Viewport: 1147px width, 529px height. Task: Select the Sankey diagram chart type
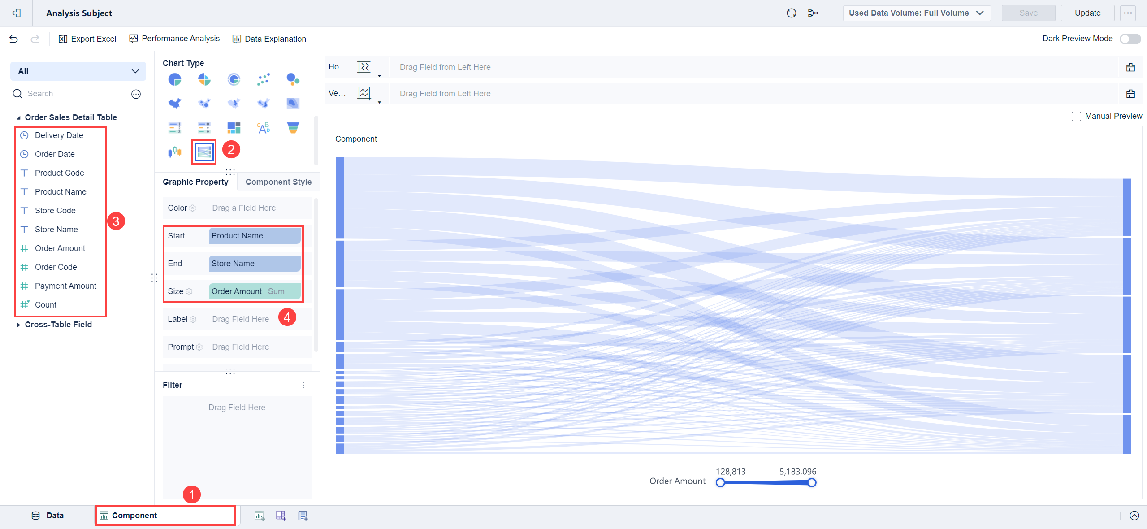[x=204, y=152]
